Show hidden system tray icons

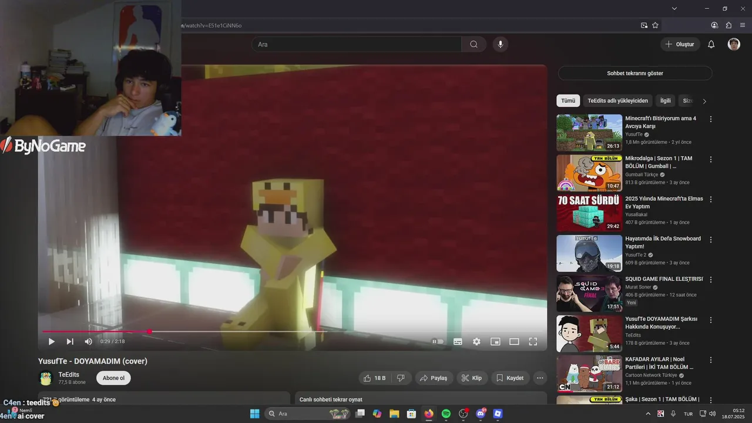(x=648, y=414)
